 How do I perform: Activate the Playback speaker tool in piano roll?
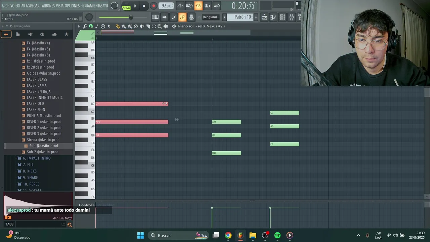[166, 26]
